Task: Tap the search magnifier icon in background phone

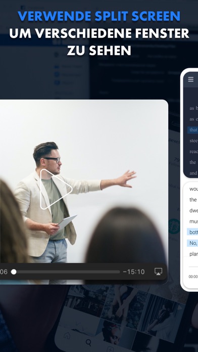Action: tap(89, 342)
